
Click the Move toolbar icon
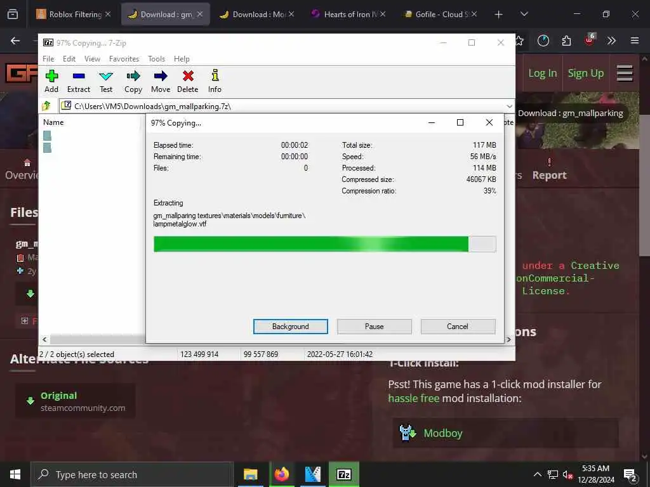161,81
